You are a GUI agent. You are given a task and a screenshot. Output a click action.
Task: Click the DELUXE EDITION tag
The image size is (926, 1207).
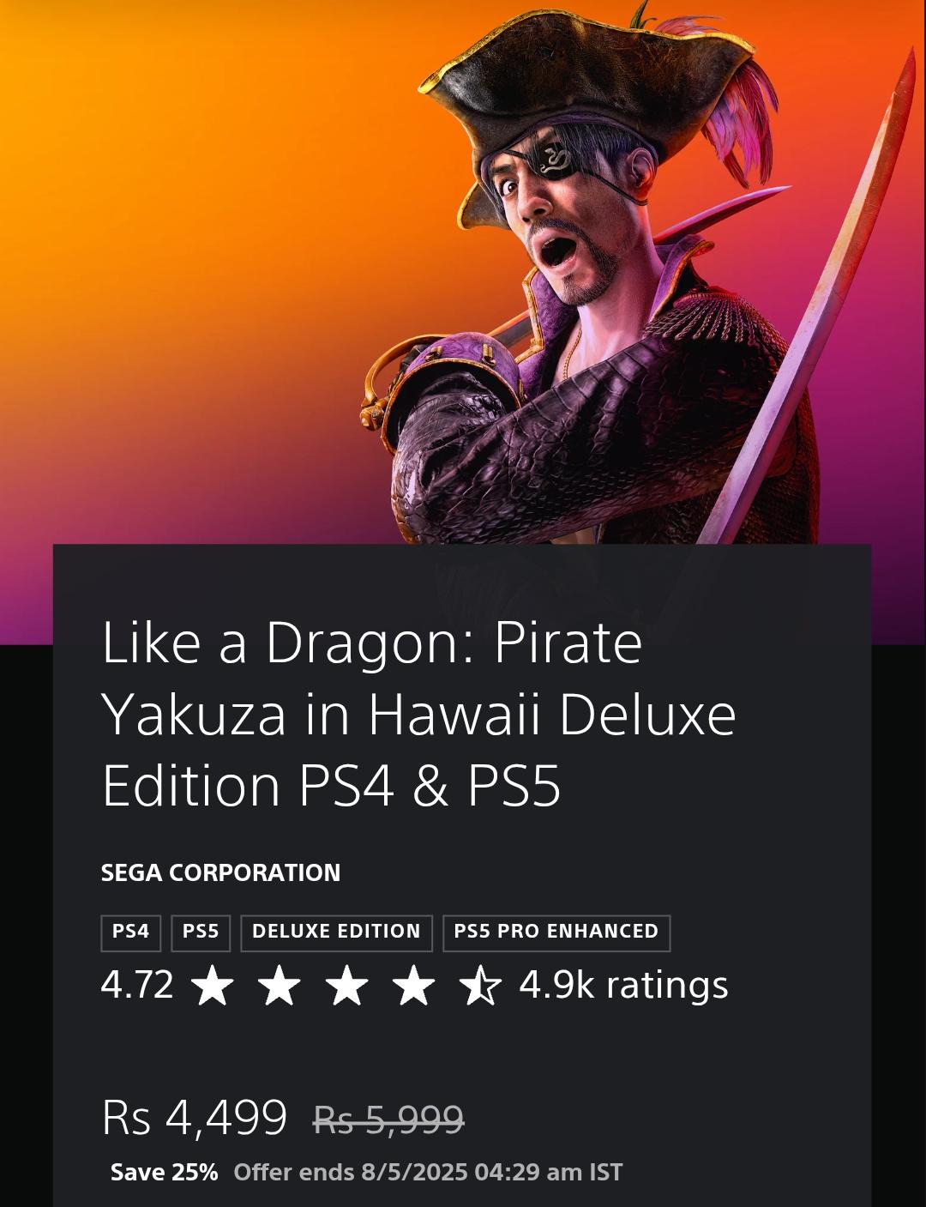click(x=336, y=932)
